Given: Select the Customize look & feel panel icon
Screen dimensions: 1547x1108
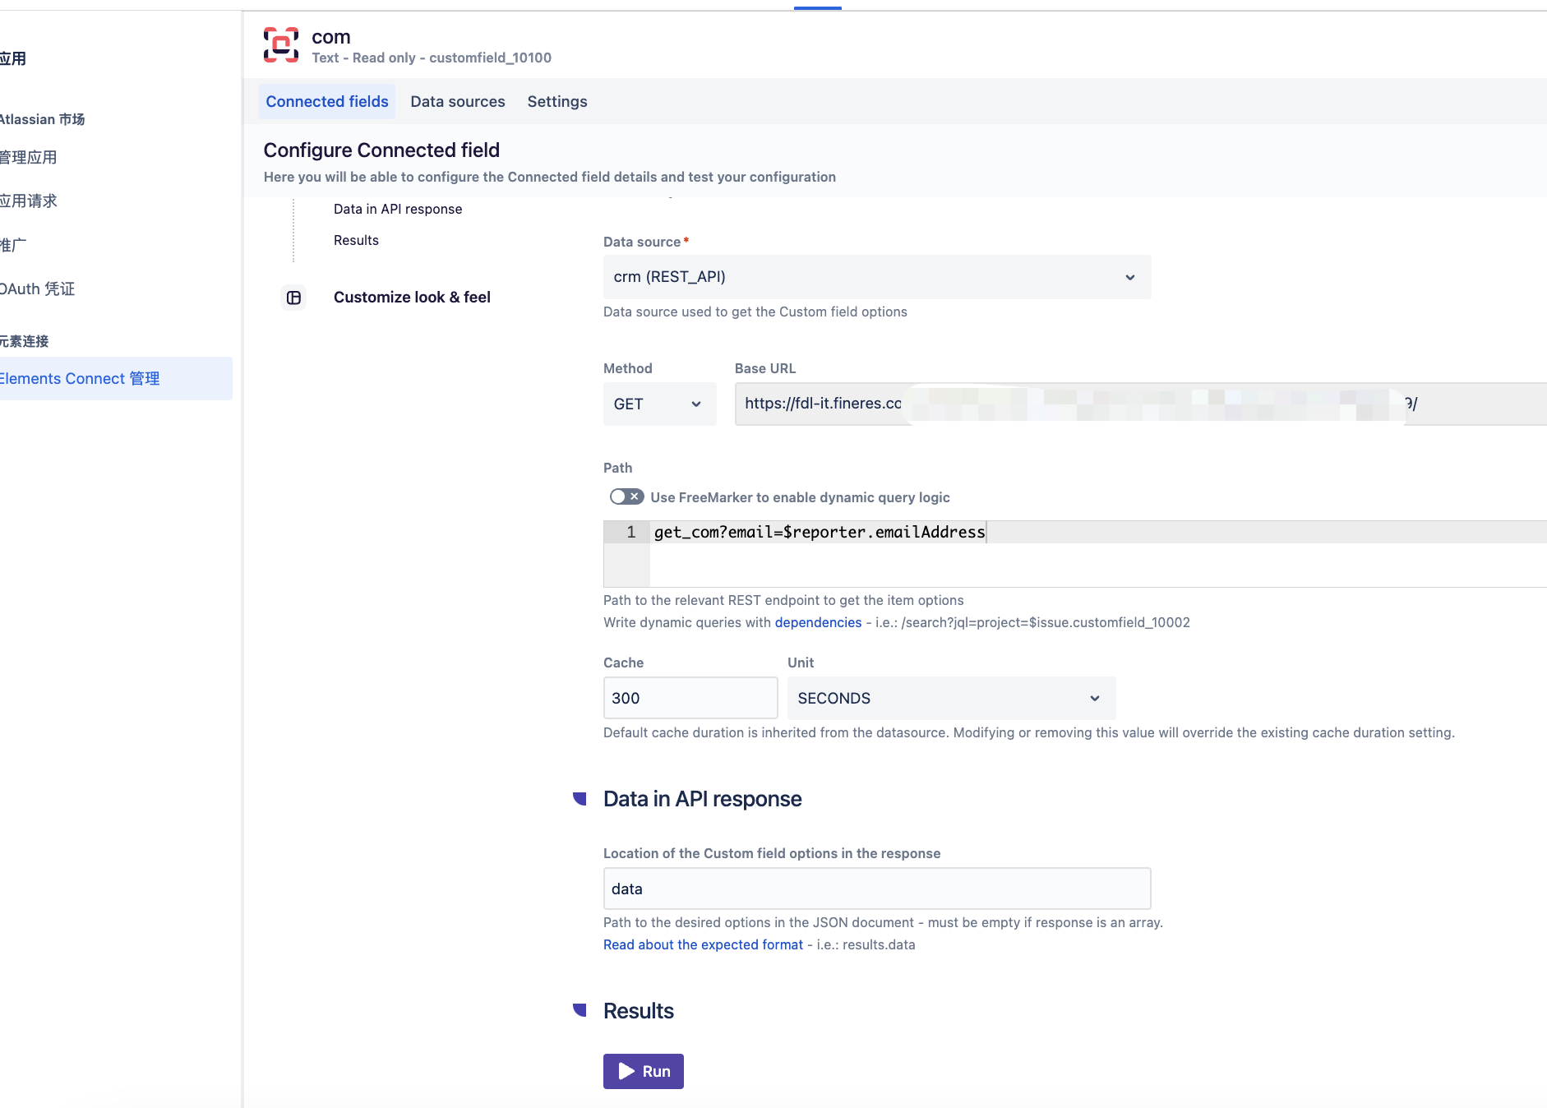Looking at the screenshot, I should pyautogui.click(x=293, y=298).
